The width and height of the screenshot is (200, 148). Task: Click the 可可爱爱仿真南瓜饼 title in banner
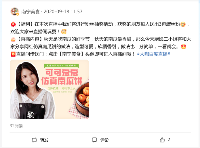(62, 77)
